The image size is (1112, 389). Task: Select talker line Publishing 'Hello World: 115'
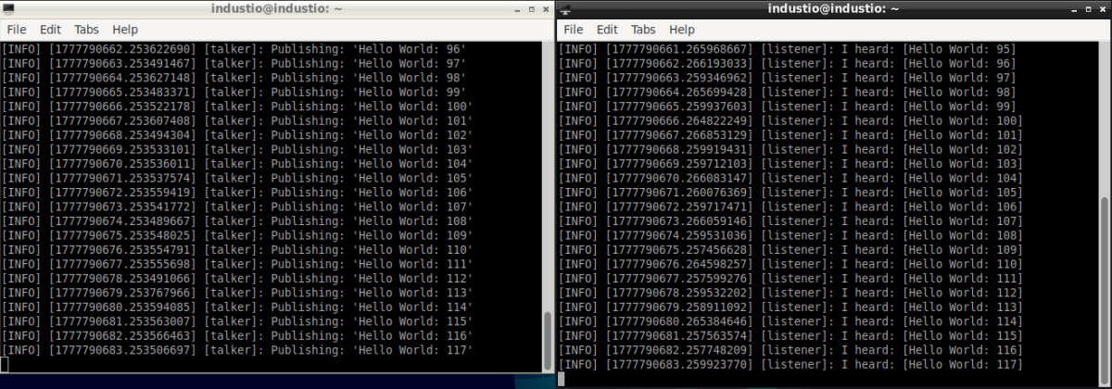237,320
